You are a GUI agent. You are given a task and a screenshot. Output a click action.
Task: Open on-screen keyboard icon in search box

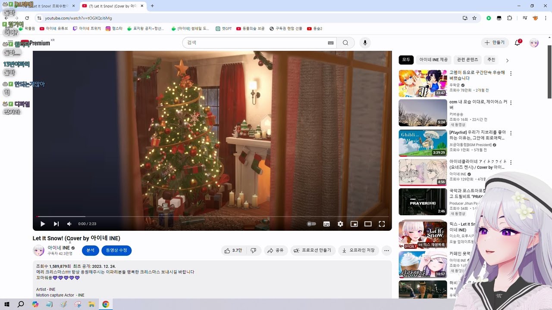point(331,43)
